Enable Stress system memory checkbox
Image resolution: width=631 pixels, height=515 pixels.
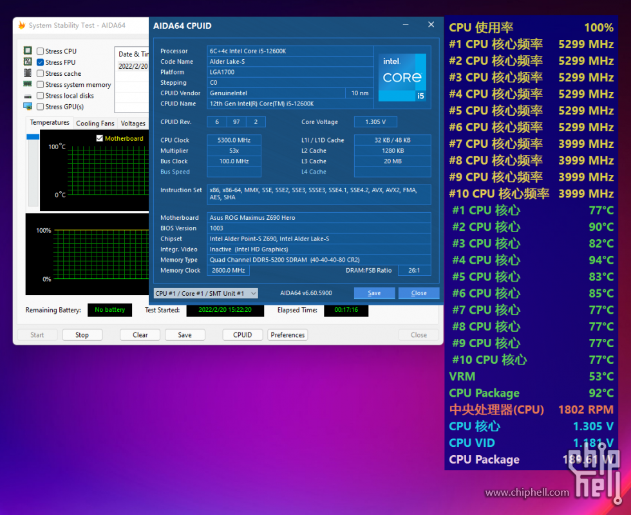click(40, 85)
